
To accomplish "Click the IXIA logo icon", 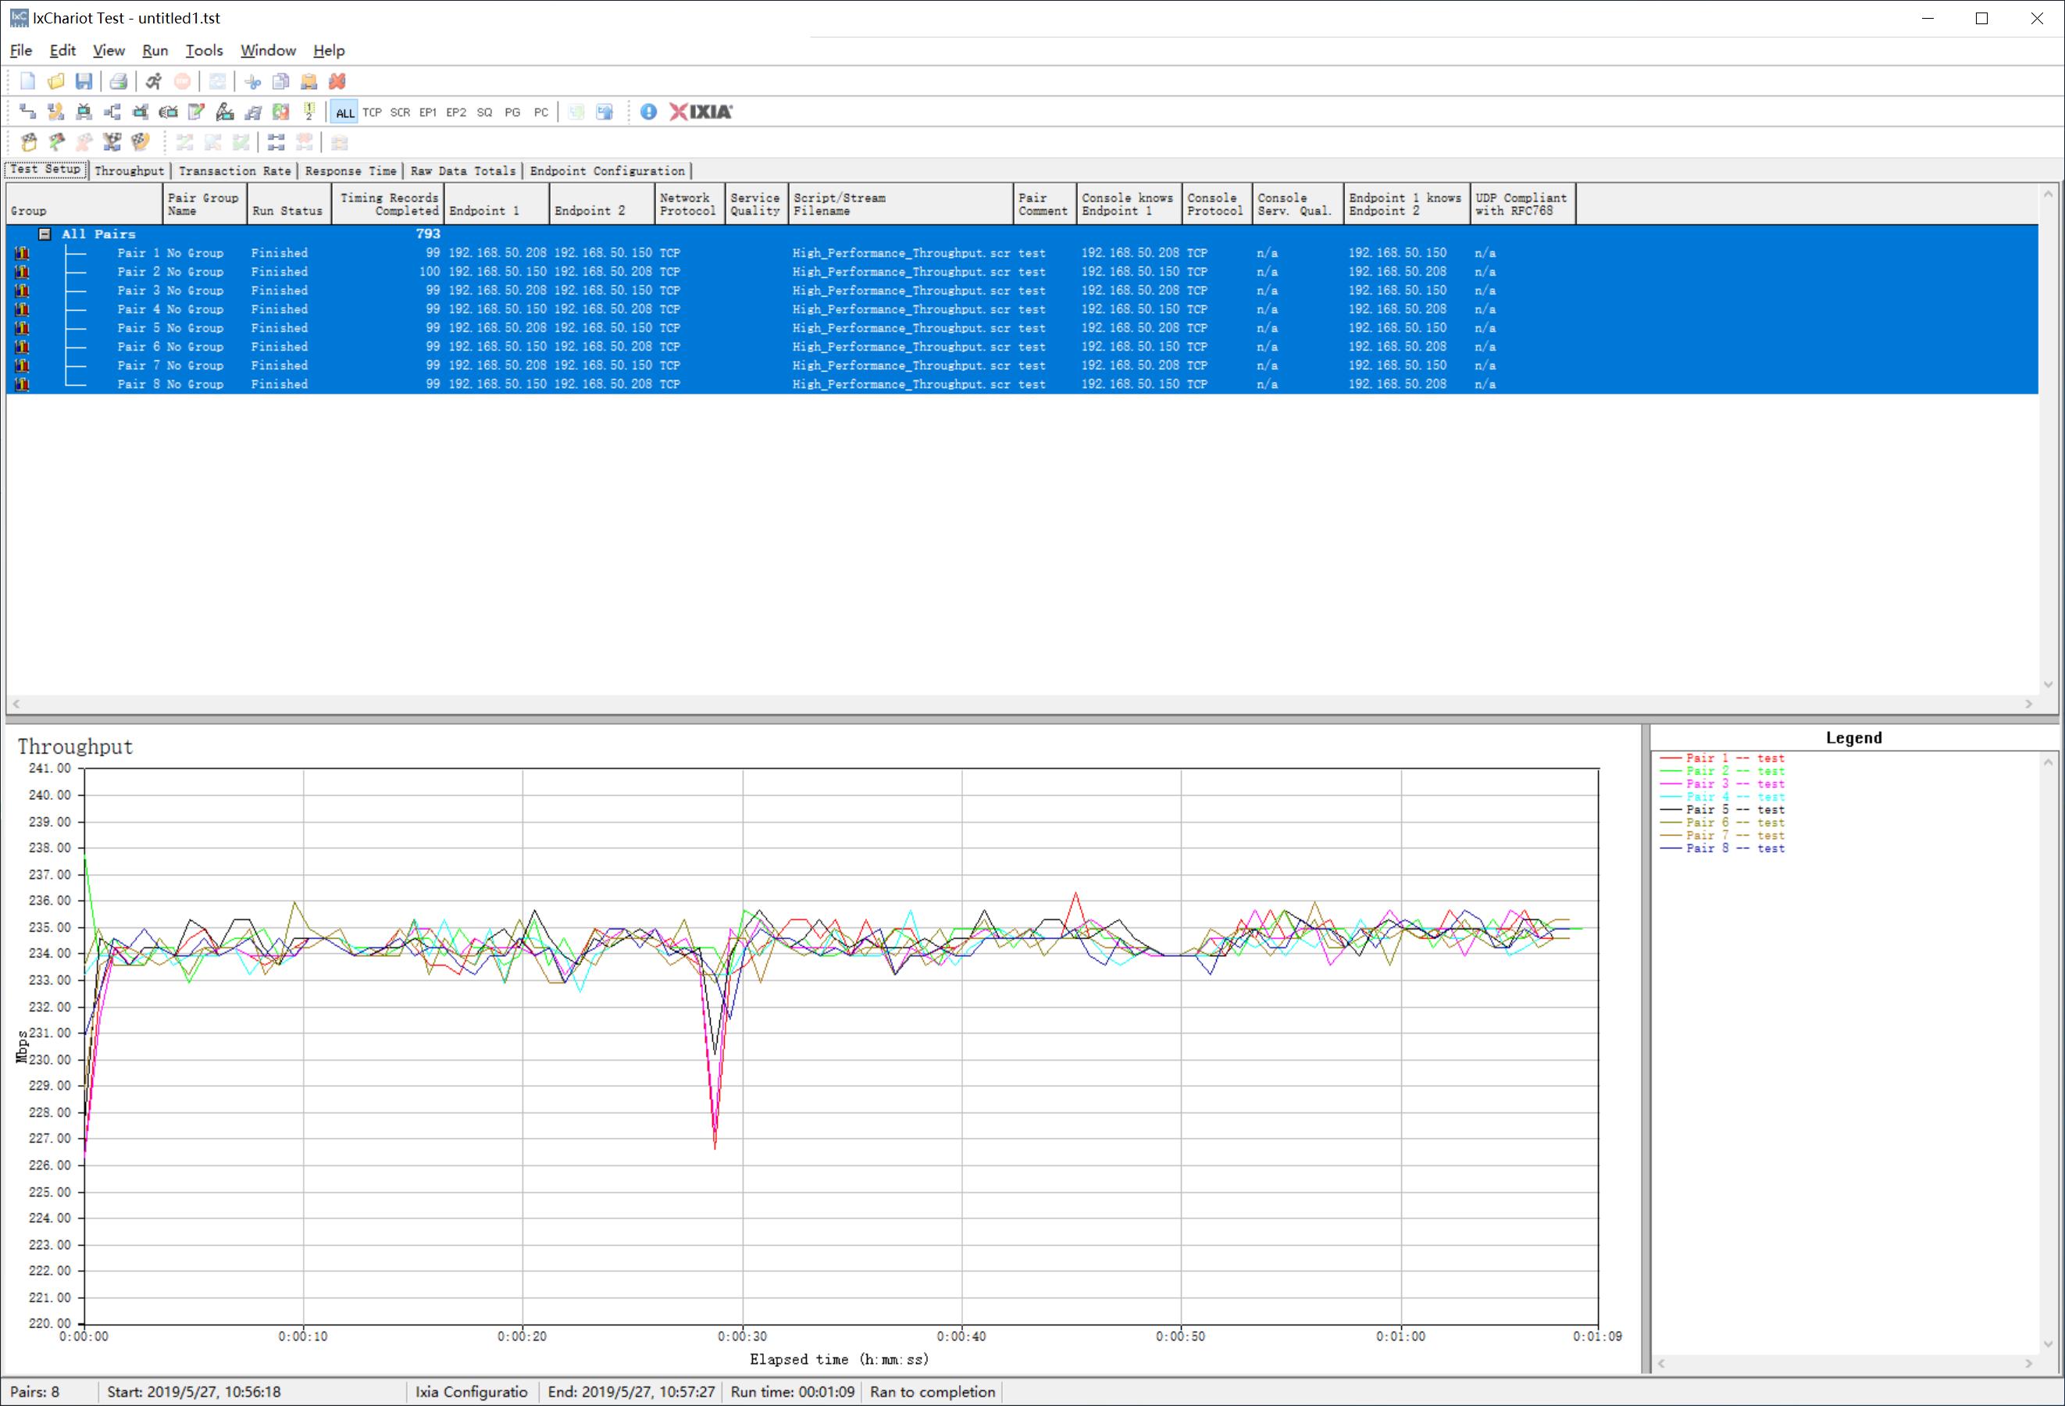I will tap(701, 112).
